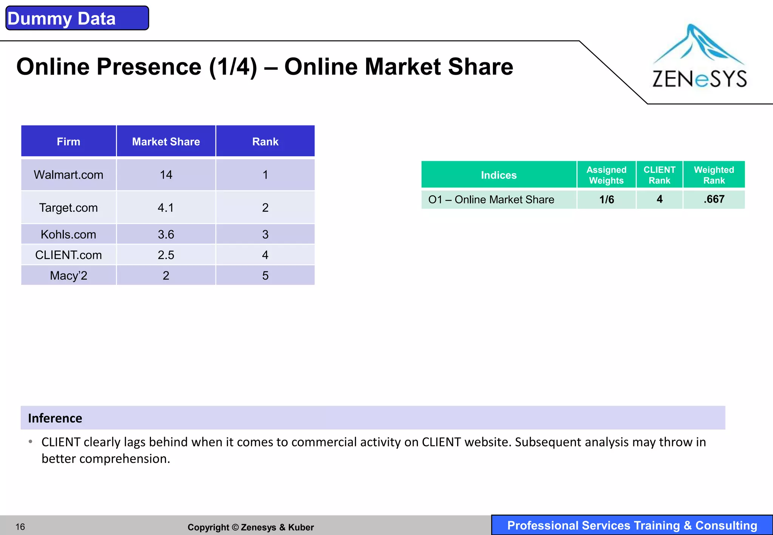Click the slide number 16

pos(20,527)
